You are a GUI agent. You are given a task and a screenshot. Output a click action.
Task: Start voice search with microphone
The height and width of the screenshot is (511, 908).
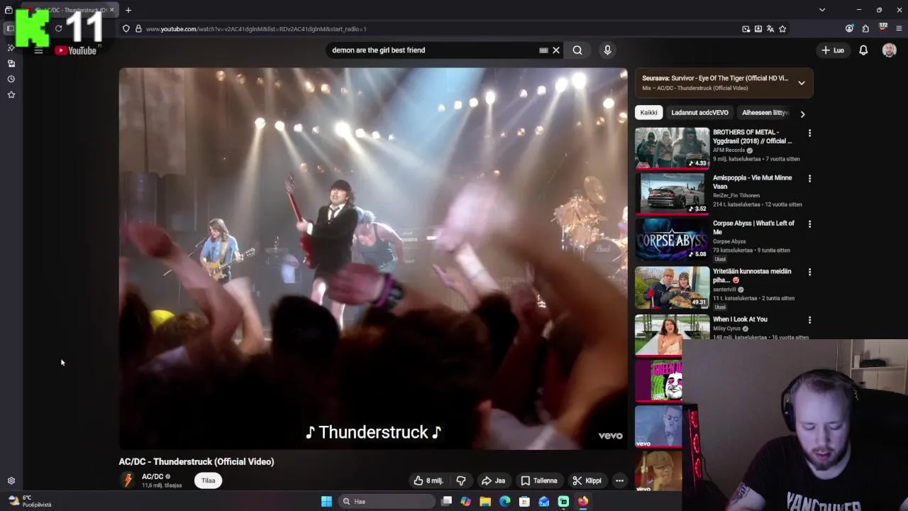(607, 50)
